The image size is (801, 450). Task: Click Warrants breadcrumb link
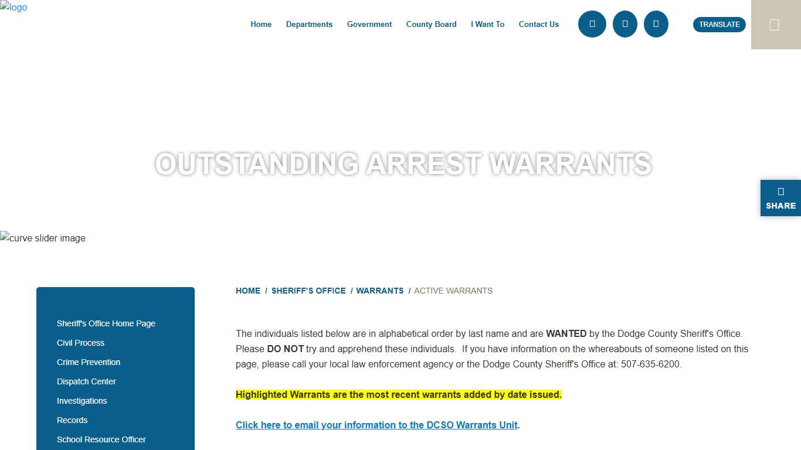380,291
